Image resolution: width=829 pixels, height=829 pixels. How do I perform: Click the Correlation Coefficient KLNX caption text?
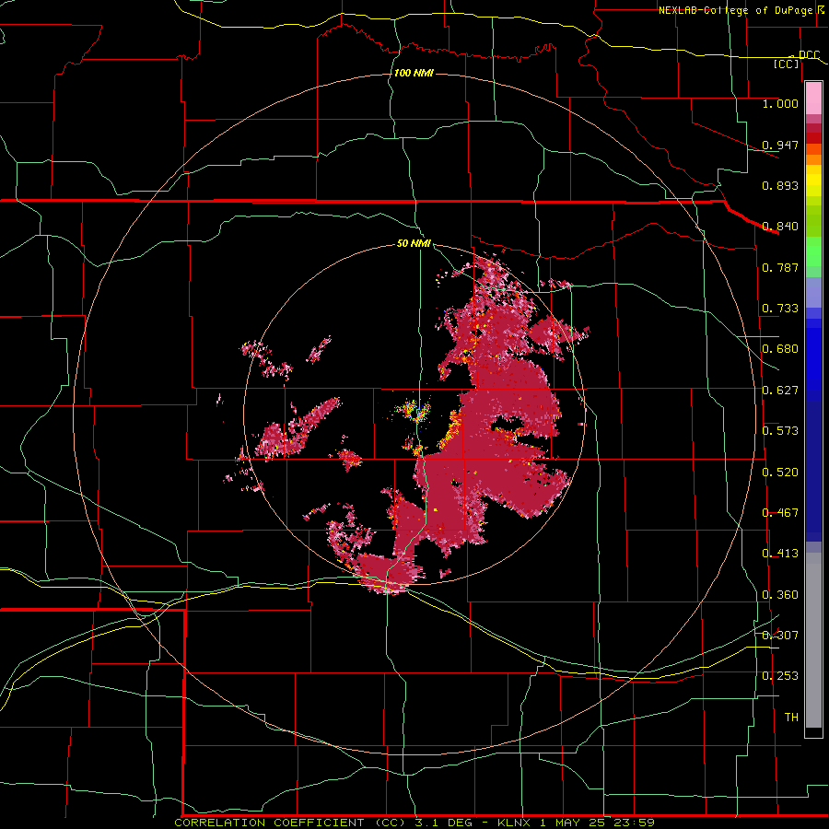pos(414,823)
